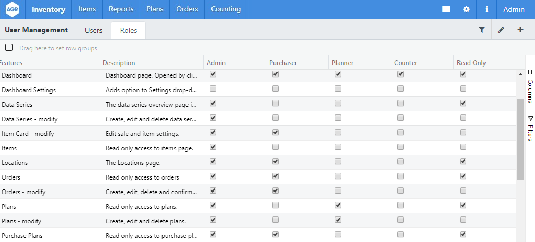Viewport: 535px width, 242px height.
Task: Uncheck Item Card - modify for Purchaser
Action: (276, 133)
